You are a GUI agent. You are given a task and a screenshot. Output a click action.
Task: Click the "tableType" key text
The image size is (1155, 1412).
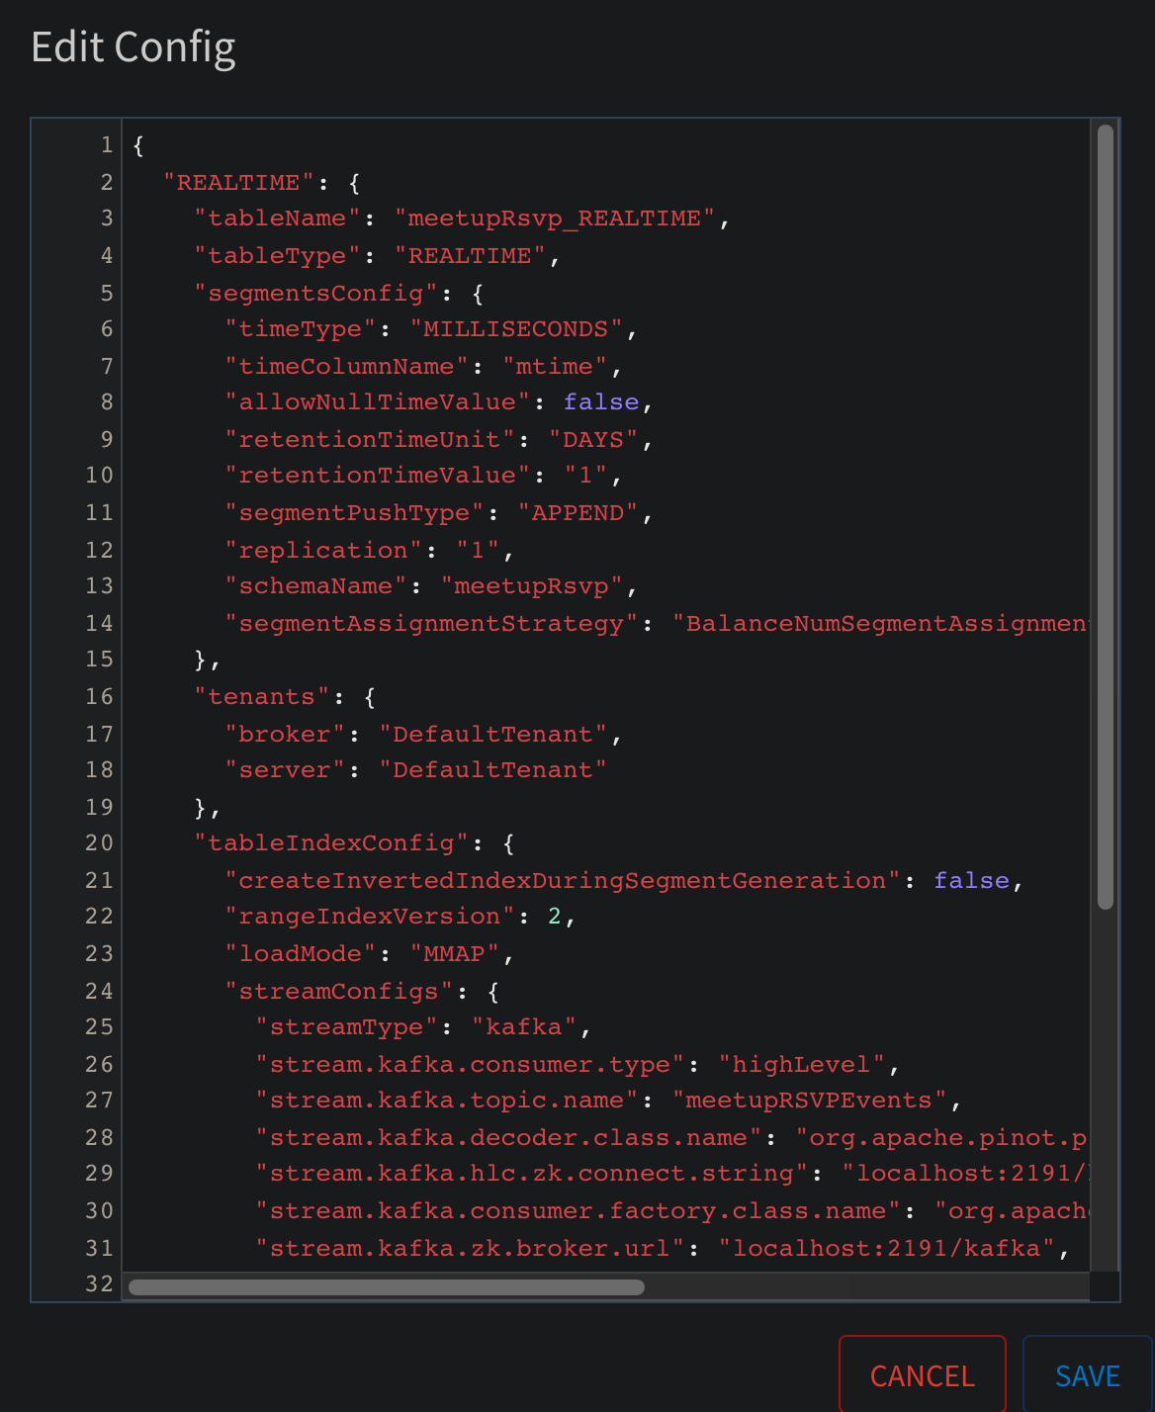(277, 256)
